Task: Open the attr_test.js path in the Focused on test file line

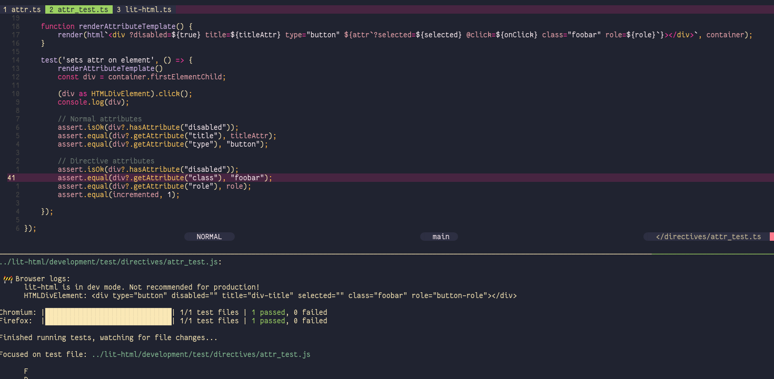Action: click(x=201, y=354)
